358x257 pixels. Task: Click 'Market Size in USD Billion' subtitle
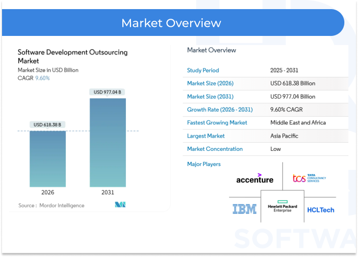[48, 70]
